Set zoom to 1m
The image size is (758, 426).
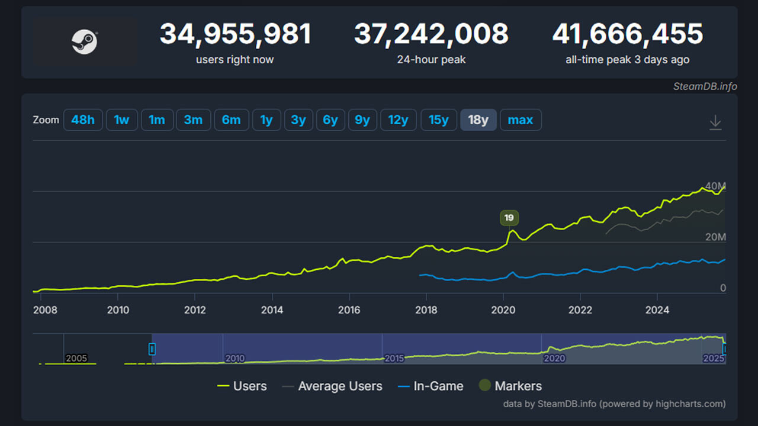(x=157, y=120)
